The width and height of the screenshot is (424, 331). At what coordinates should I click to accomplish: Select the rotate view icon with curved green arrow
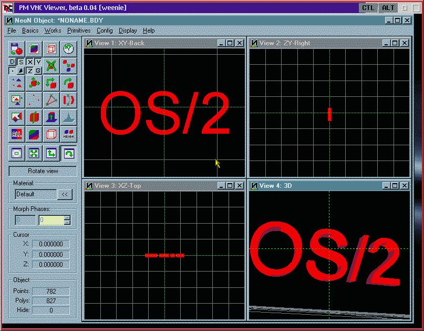click(x=68, y=154)
